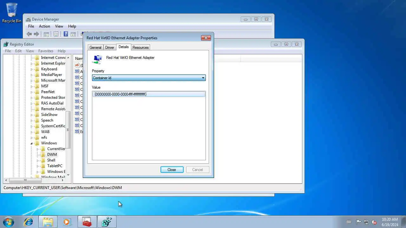This screenshot has width=406, height=228.
Task: Open the Favorites menu in Registry Editor
Action: click(46, 51)
